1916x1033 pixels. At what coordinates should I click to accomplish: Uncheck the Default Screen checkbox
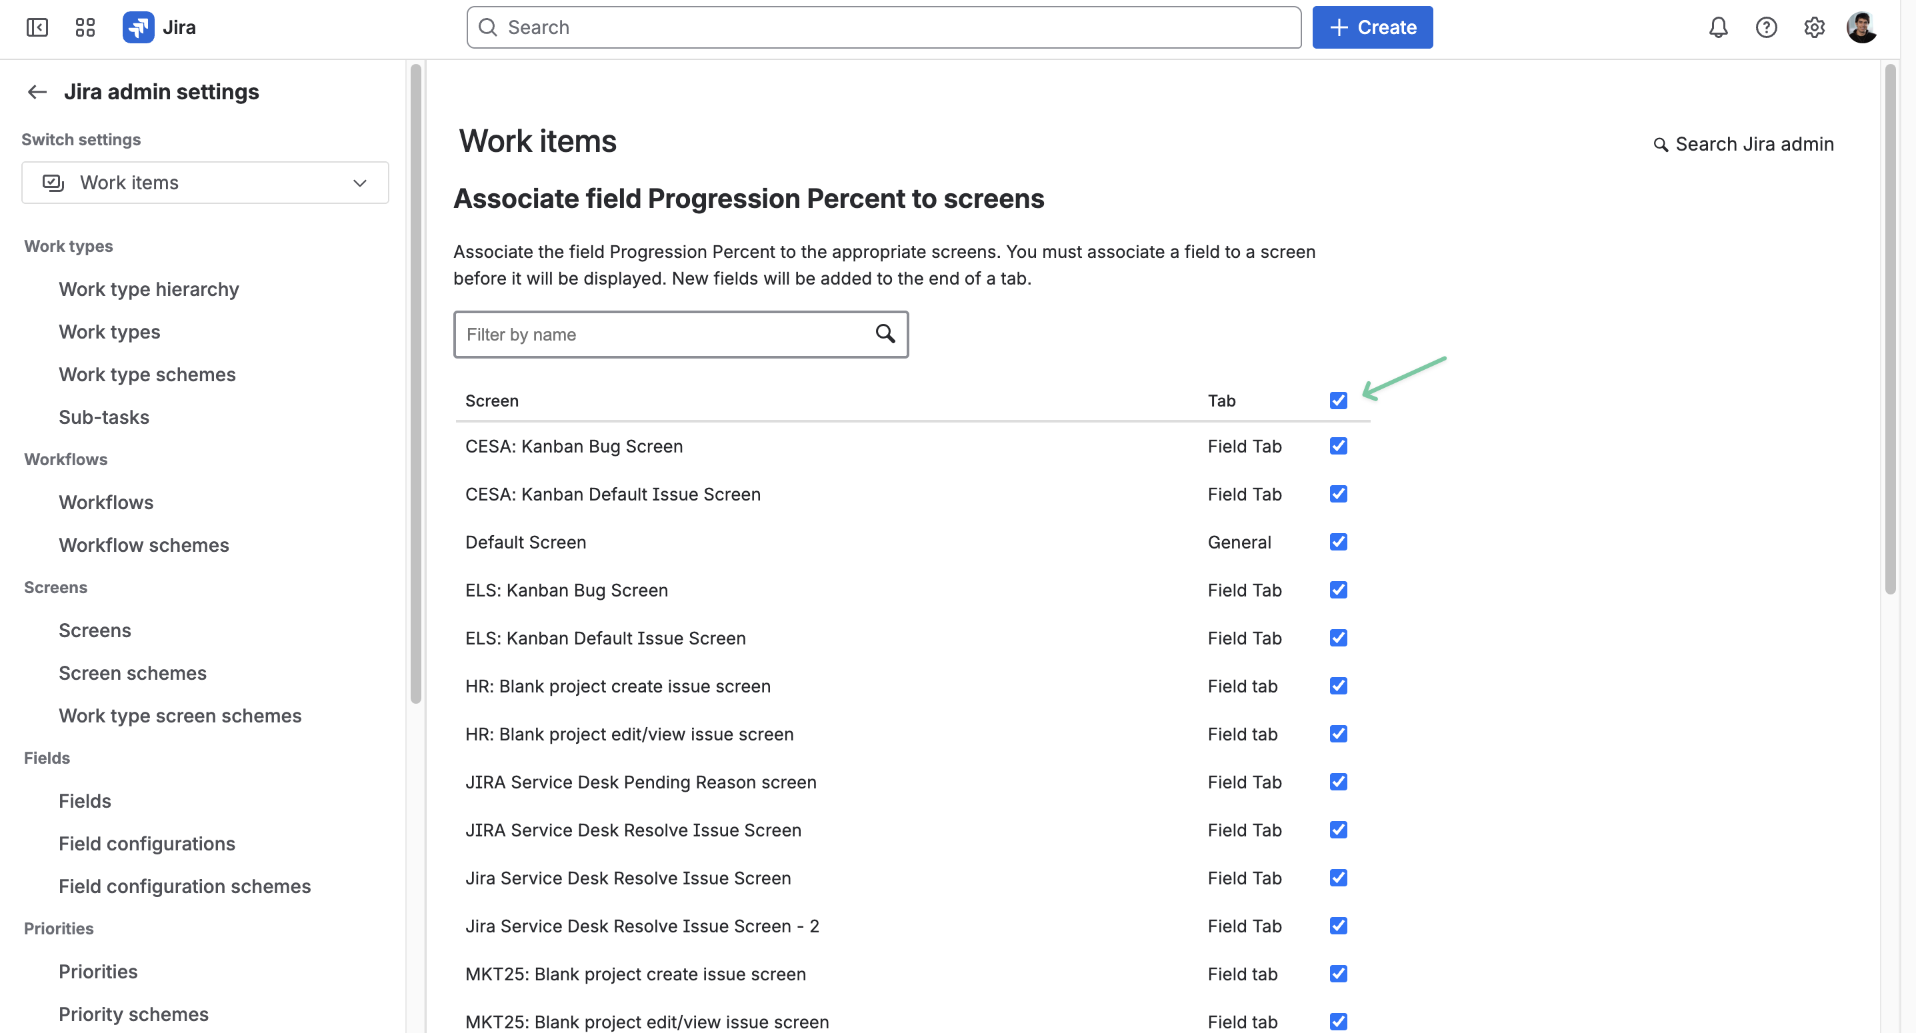(1338, 542)
